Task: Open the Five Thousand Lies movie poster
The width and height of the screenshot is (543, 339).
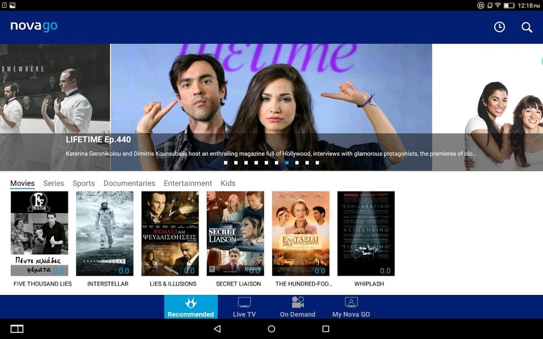Action: coord(40,233)
